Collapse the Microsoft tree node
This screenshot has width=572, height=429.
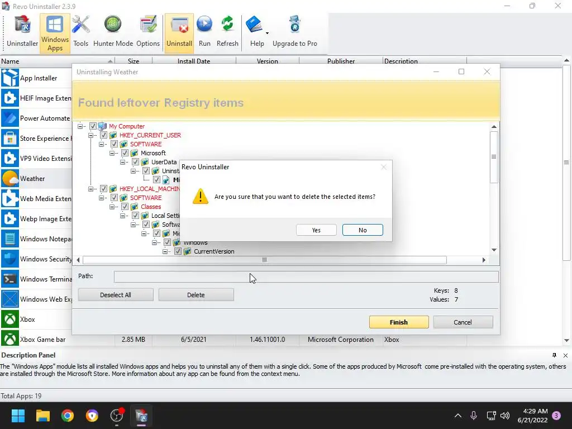point(112,153)
